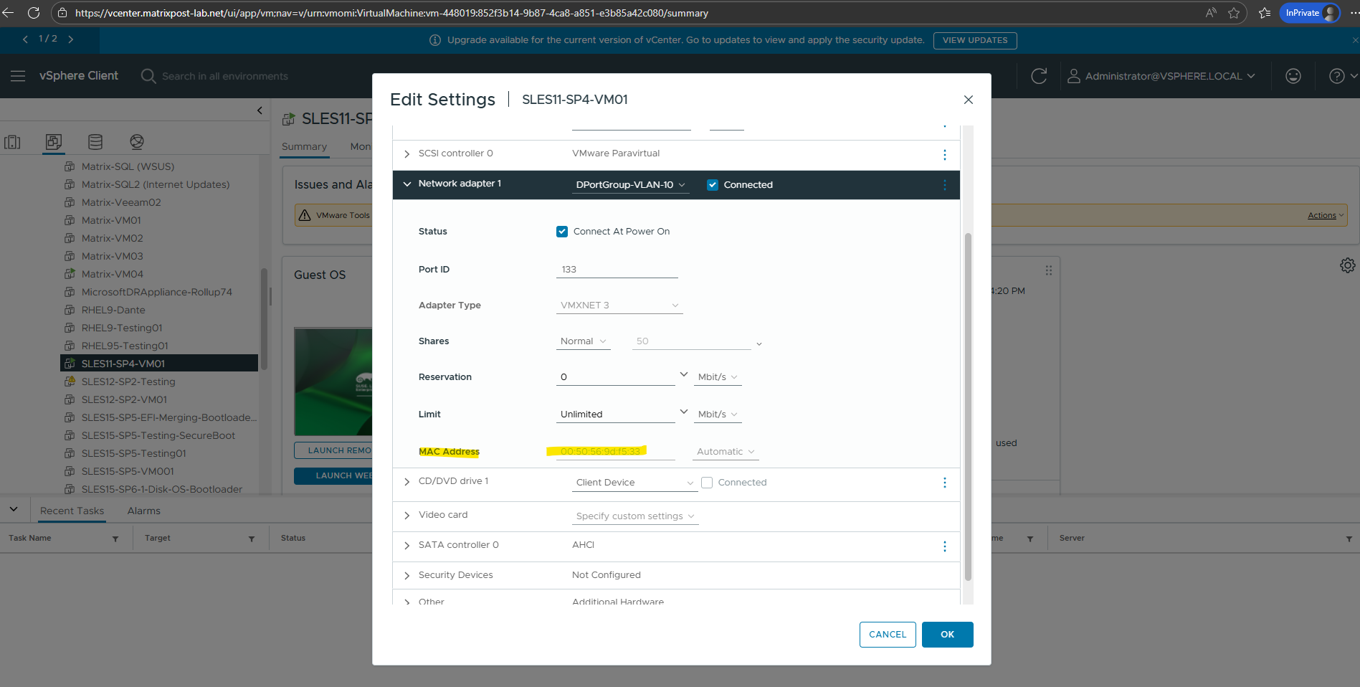Click the Search in all environments field

pyautogui.click(x=225, y=76)
